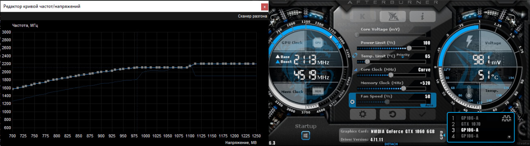Viewport: 530px width, 146px height.
Task: Open the information (i) button
Action: click(x=422, y=17)
